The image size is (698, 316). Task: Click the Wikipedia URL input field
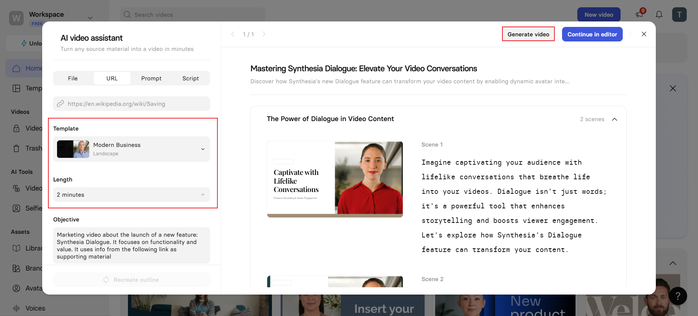[132, 104]
